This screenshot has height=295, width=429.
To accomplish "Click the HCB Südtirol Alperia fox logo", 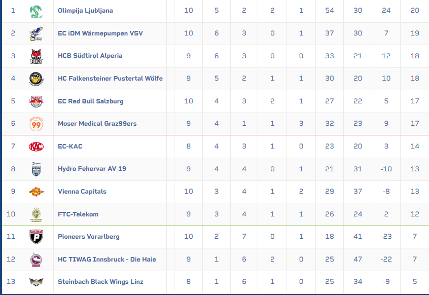I will click(x=36, y=56).
